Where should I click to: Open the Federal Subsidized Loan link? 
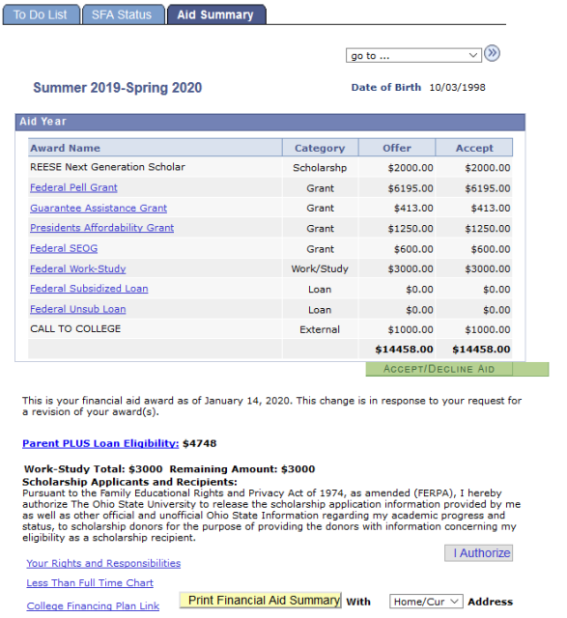[89, 289]
